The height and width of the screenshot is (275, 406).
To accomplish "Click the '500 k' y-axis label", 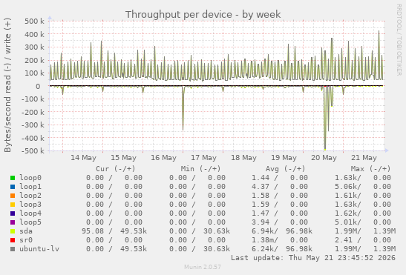I will (34, 21).
